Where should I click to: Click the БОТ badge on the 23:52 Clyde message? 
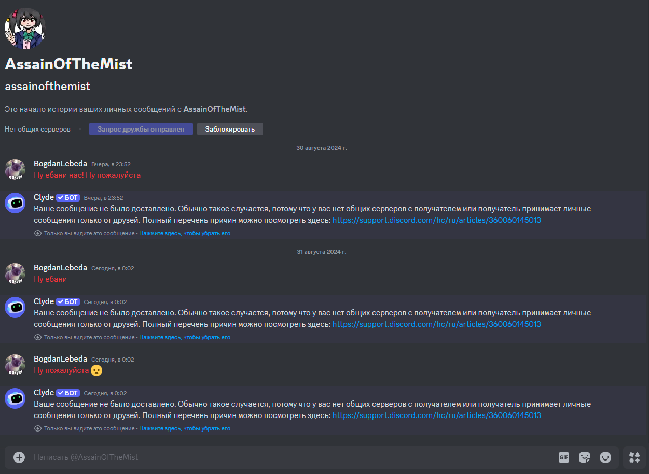[68, 198]
